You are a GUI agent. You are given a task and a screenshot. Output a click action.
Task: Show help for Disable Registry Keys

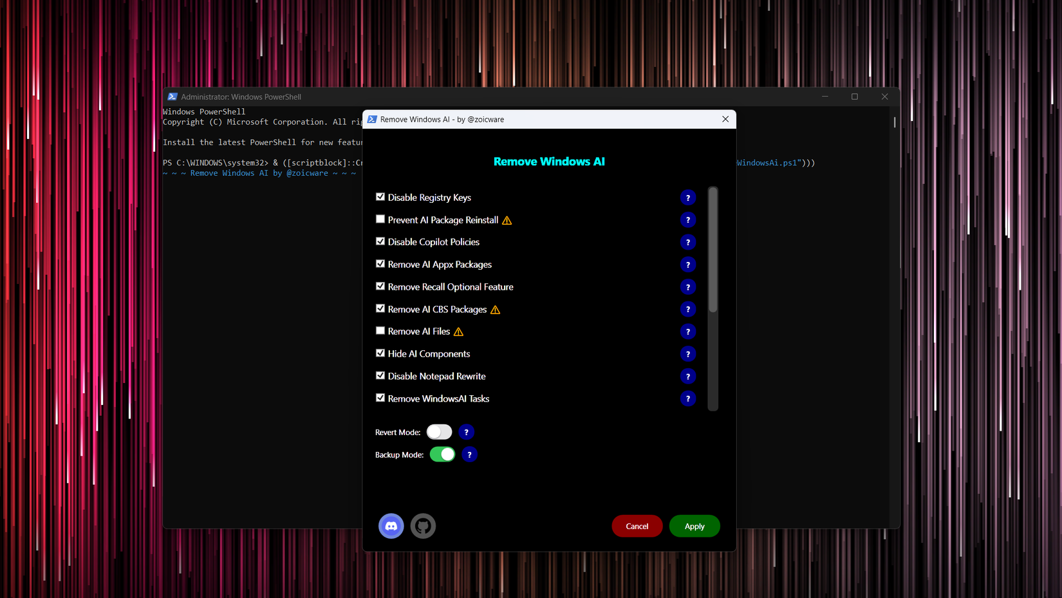688,198
